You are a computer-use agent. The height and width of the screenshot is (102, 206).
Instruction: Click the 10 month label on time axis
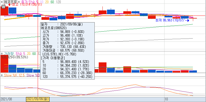click(x=166, y=99)
